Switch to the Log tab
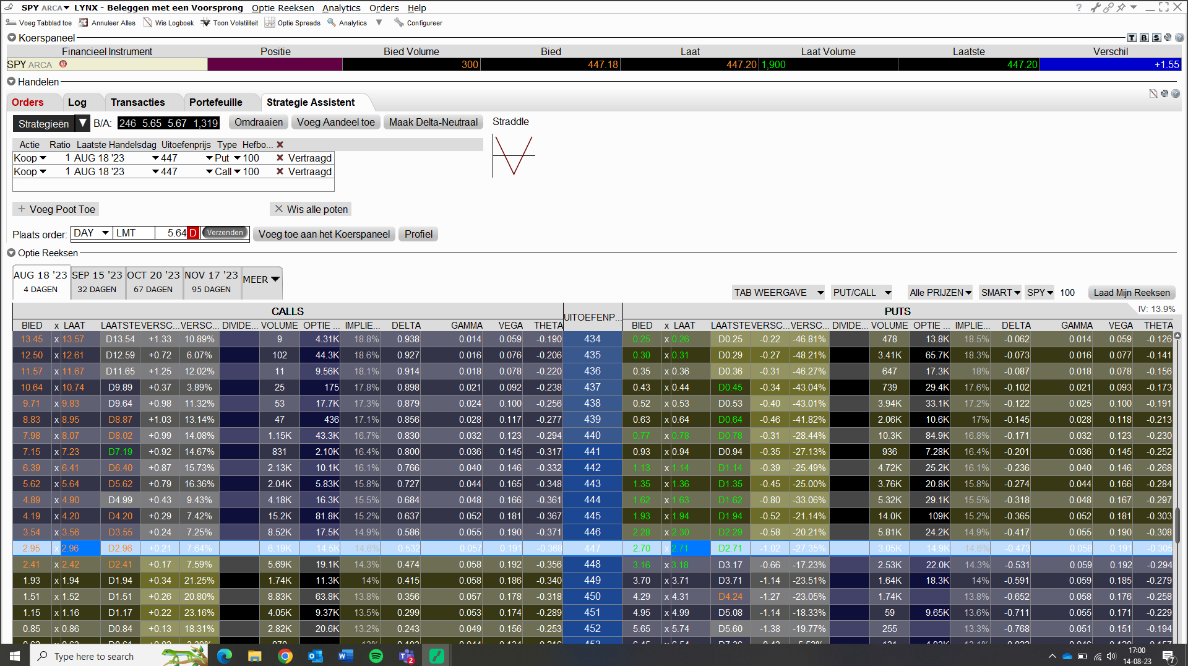Image resolution: width=1188 pixels, height=666 pixels. point(77,102)
